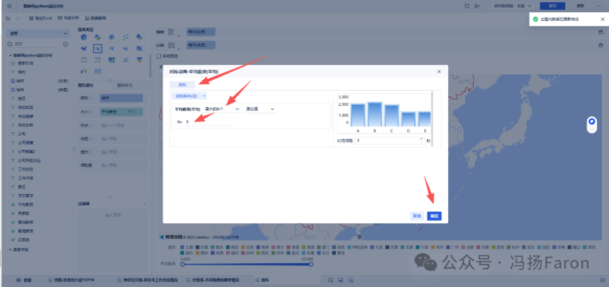Open the 最大的N个 dropdown

223,109
